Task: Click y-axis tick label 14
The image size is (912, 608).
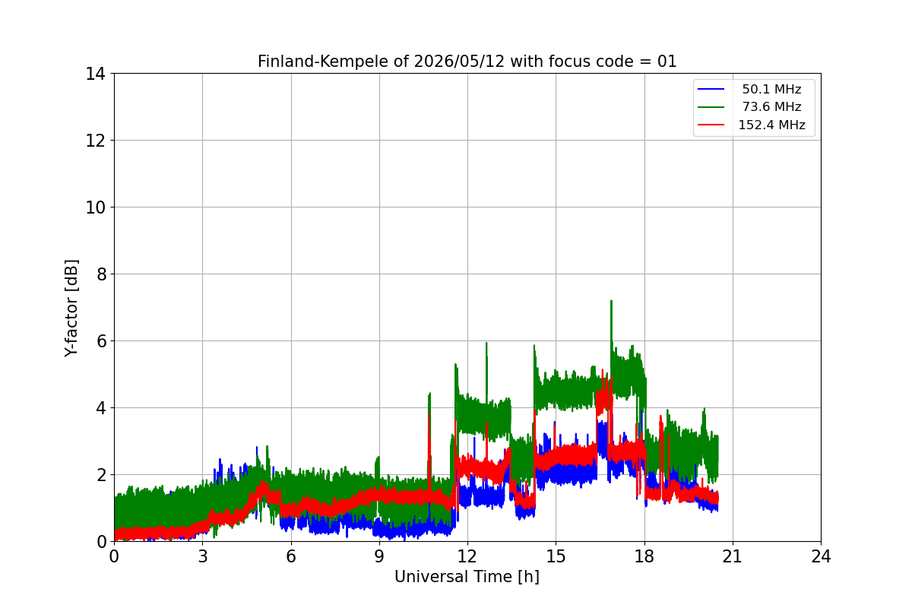Action: (x=96, y=74)
